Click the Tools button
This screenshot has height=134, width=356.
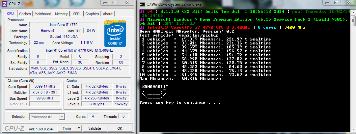(x=67, y=128)
